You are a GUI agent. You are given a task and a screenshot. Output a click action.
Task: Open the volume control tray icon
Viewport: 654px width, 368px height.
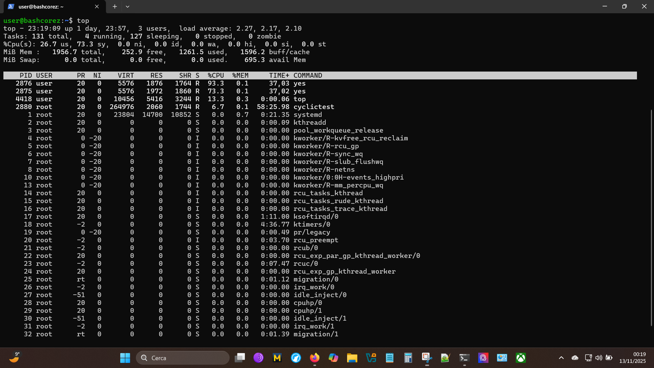(598, 358)
